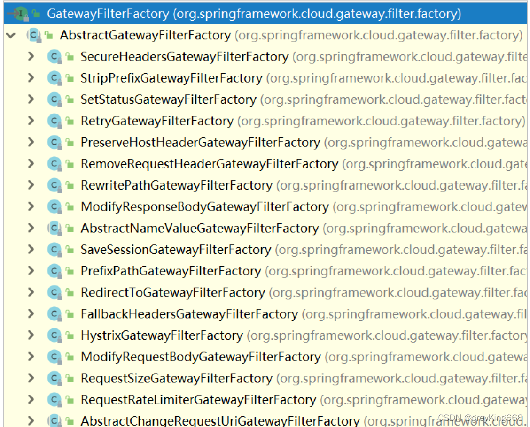Click the class icon beside FallbackHeadersGatewayFilterFactory
The width and height of the screenshot is (530, 427).
coord(55,314)
